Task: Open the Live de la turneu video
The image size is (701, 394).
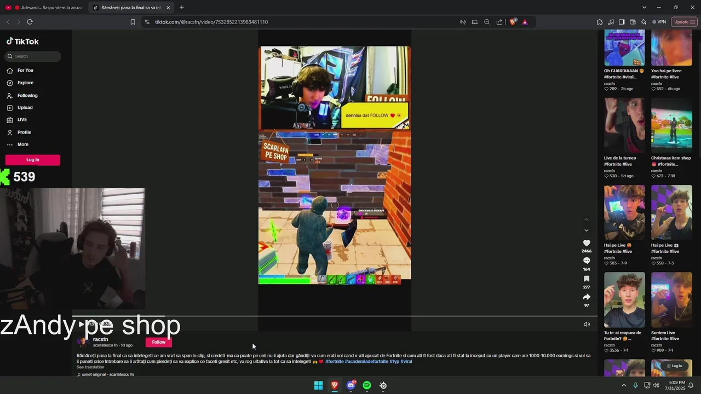Action: tap(624, 125)
